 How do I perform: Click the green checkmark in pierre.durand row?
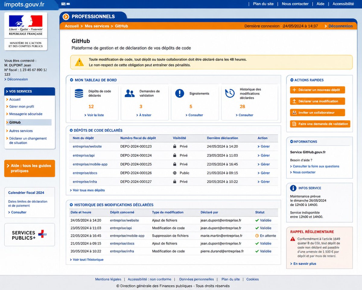[x=257, y=251]
